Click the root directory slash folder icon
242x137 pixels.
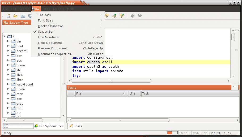coord(10,37)
